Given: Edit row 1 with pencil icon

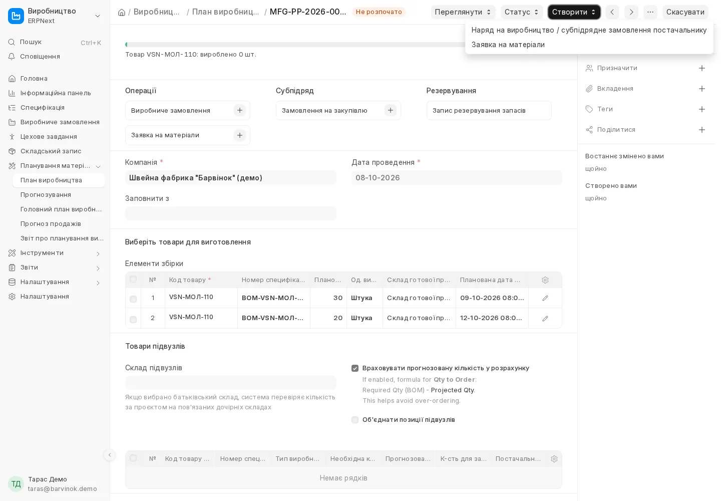Looking at the screenshot, I should click(x=545, y=298).
